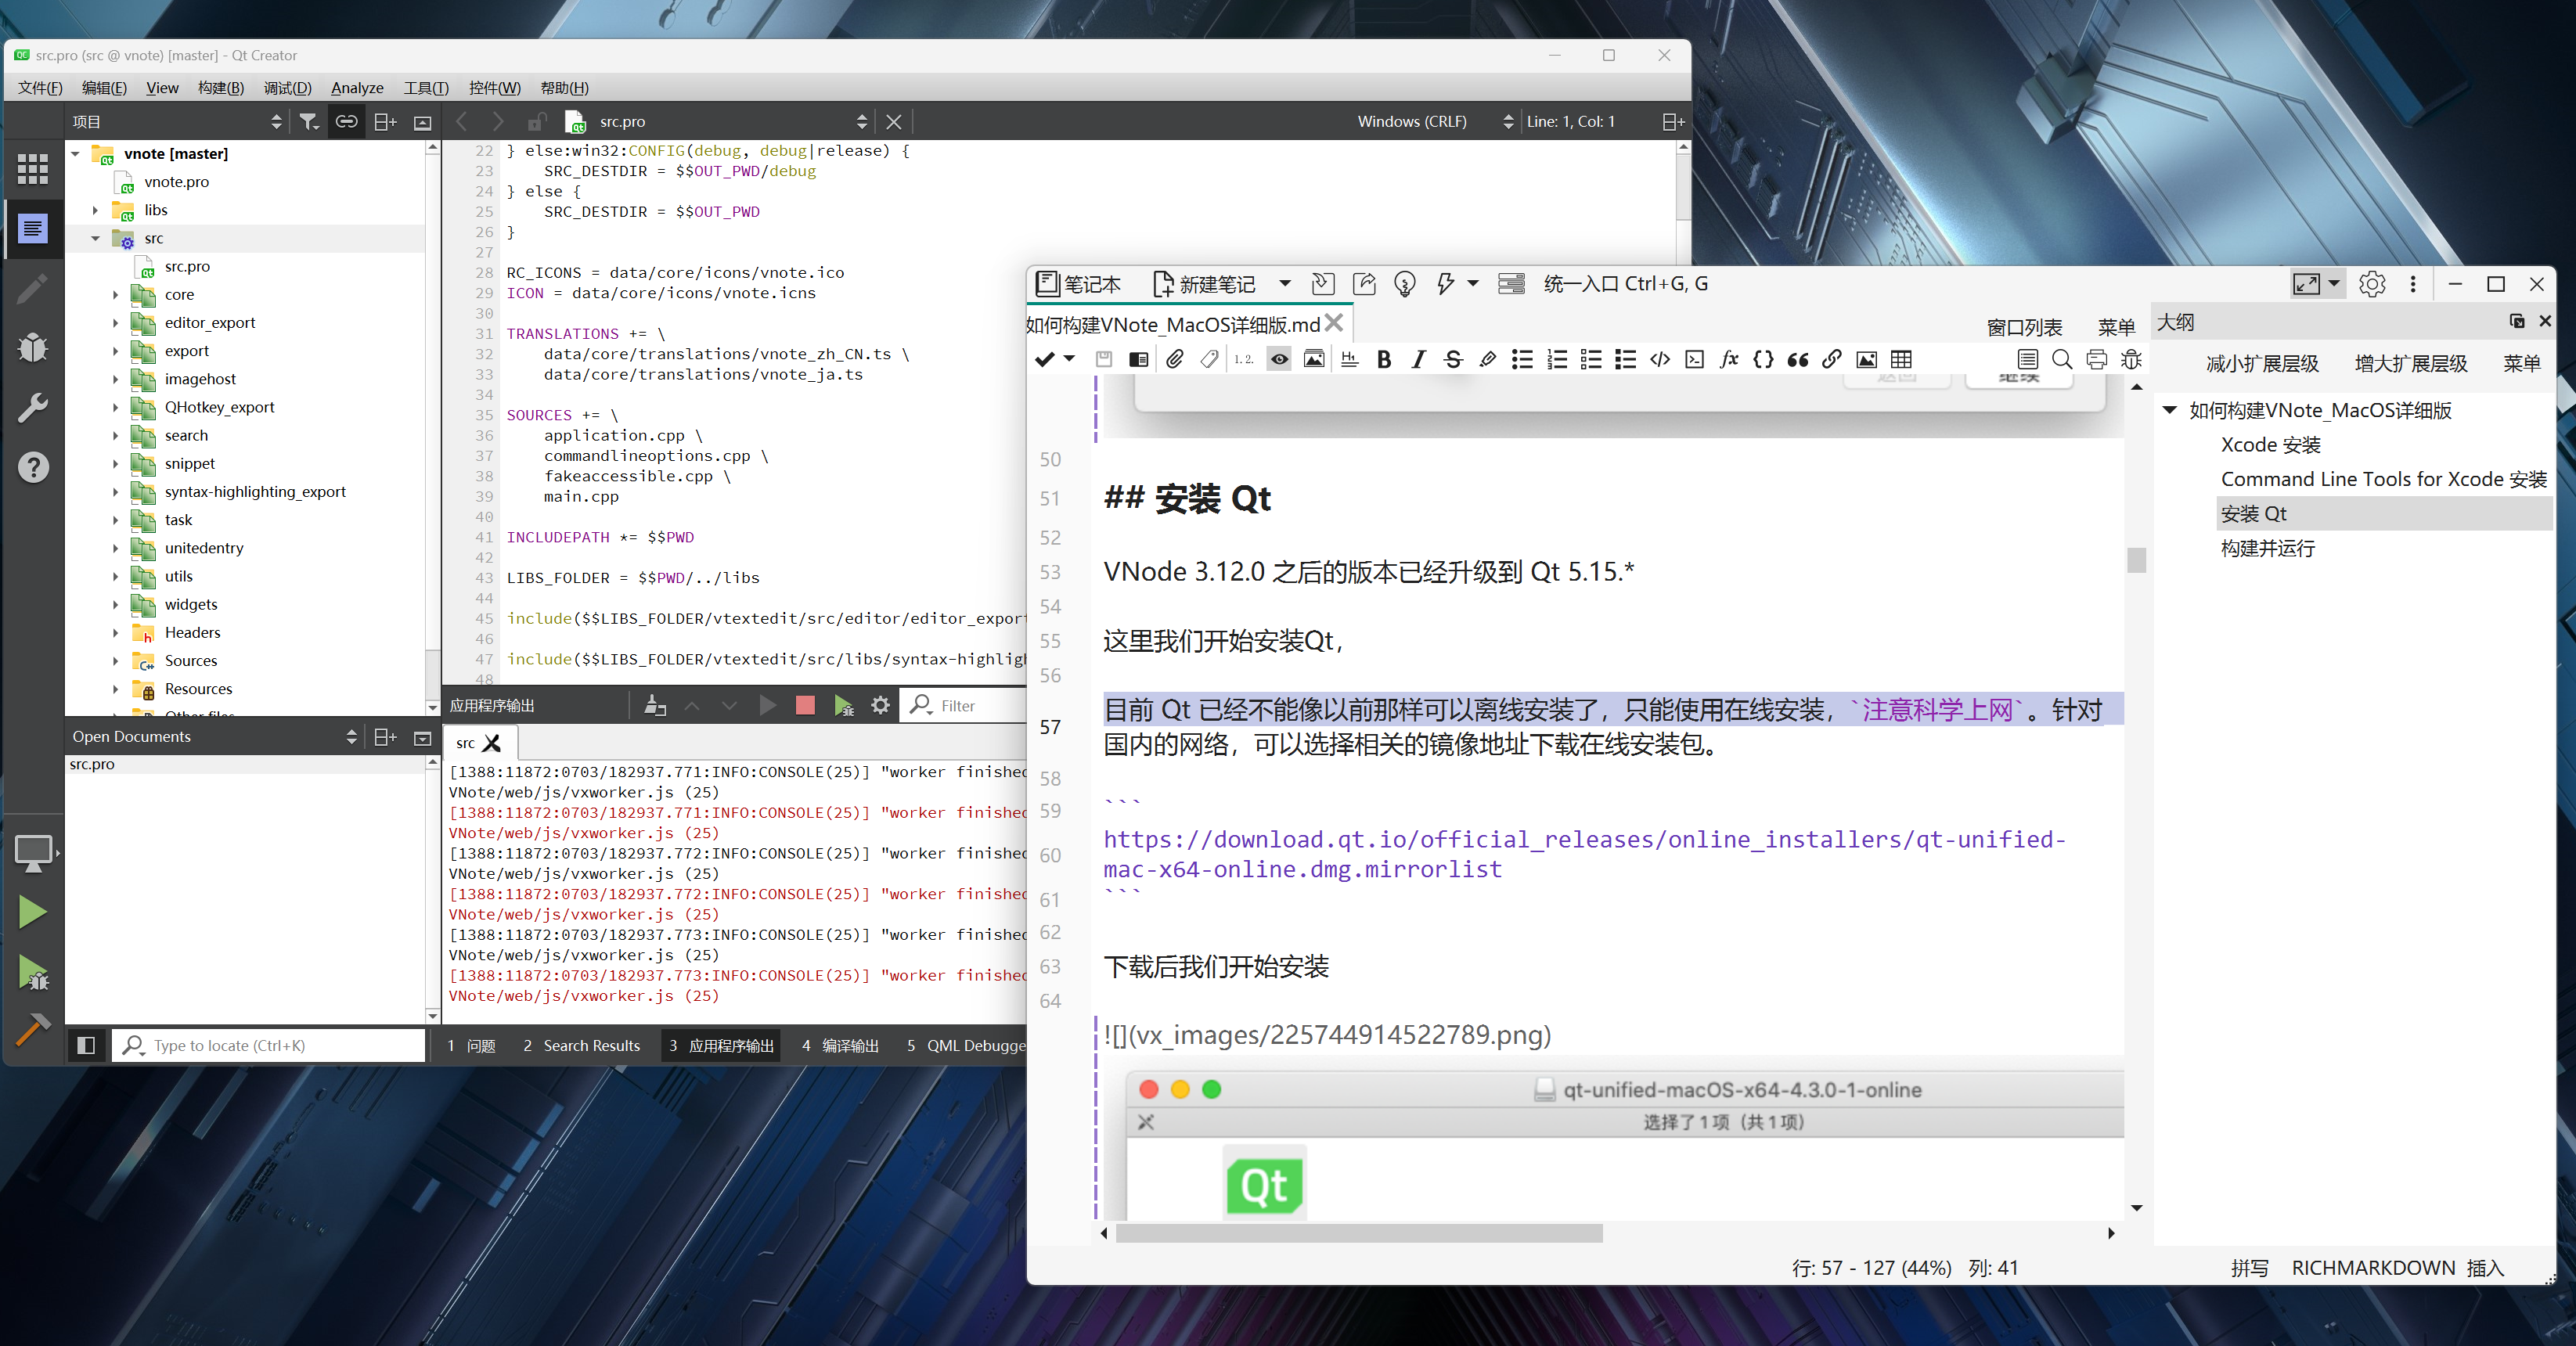Click the find magnifier icon in VNote toolbar
Viewport: 2576px width, 1346px height.
(2062, 359)
